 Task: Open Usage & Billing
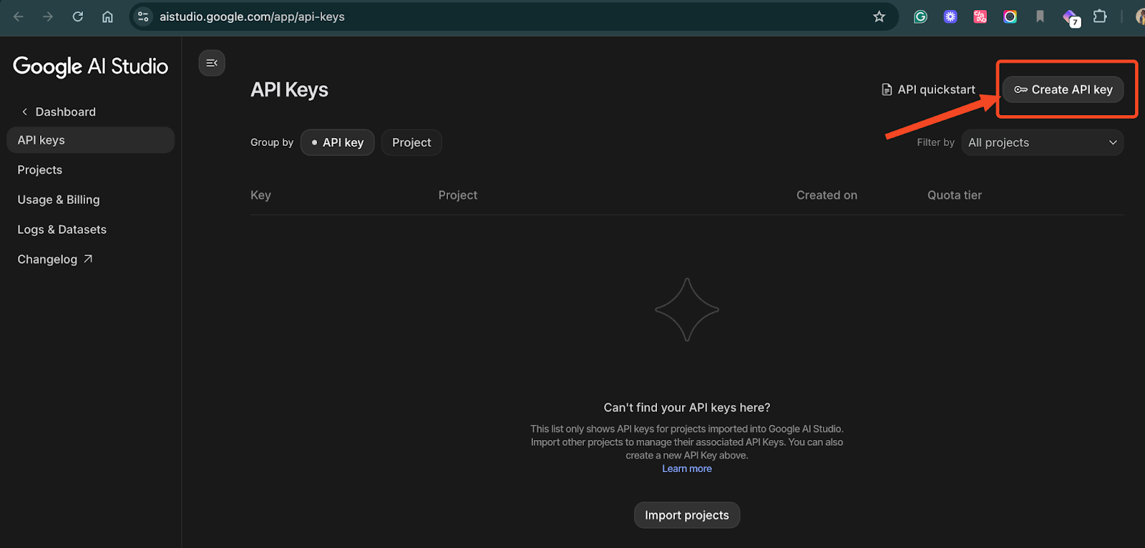[x=59, y=200]
